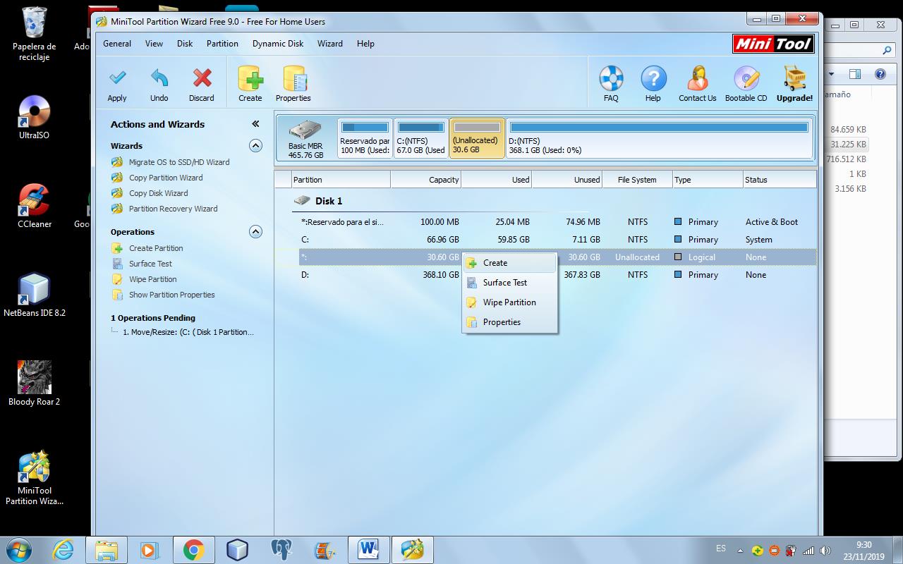The width and height of the screenshot is (903, 564).
Task: Open the Wizard menu
Action: (x=329, y=44)
